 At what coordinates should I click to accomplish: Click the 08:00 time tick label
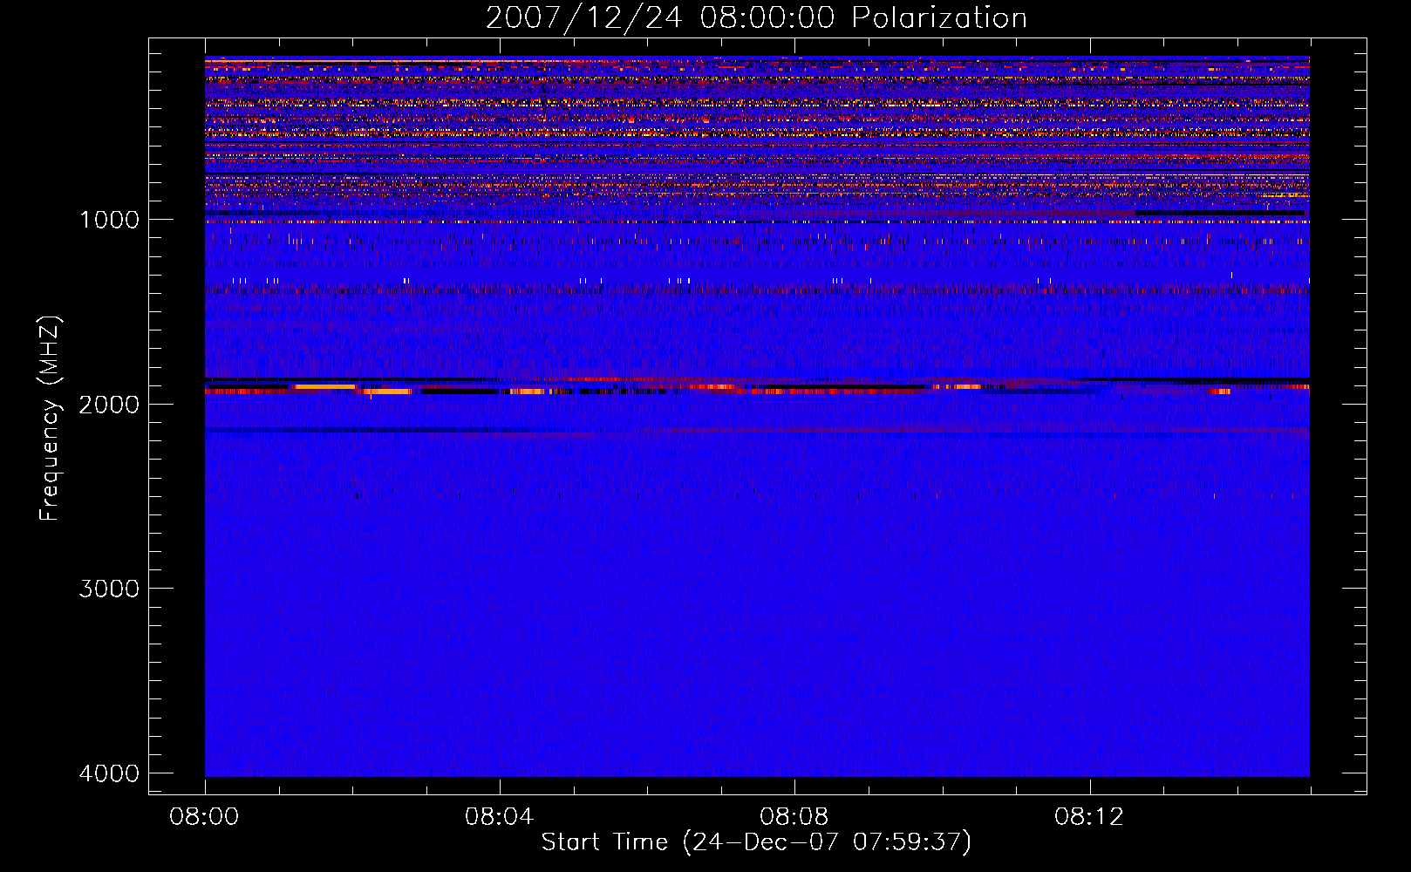[204, 817]
